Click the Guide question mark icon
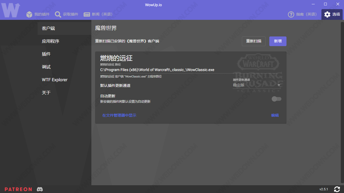 (291, 14)
